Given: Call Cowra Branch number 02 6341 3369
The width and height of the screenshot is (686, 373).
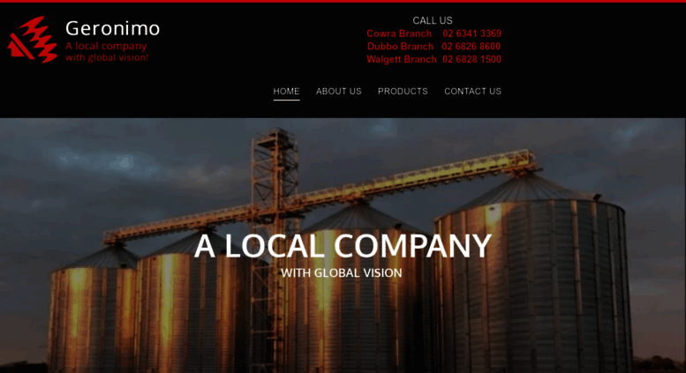Looking at the screenshot, I should point(471,34).
